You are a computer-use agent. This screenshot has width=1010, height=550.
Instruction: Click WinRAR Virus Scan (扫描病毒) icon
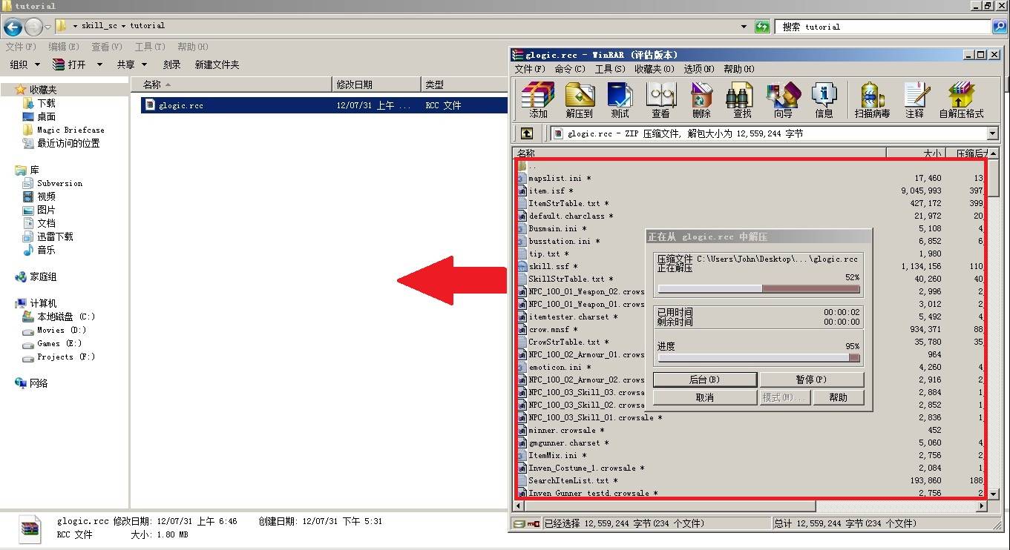(x=872, y=100)
